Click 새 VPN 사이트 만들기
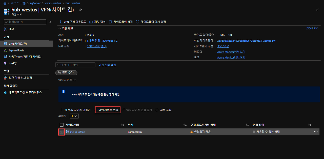Screen dimensions: 324x159 77,110
